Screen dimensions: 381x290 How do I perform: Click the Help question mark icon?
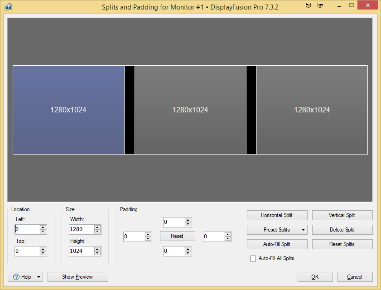tap(16, 277)
